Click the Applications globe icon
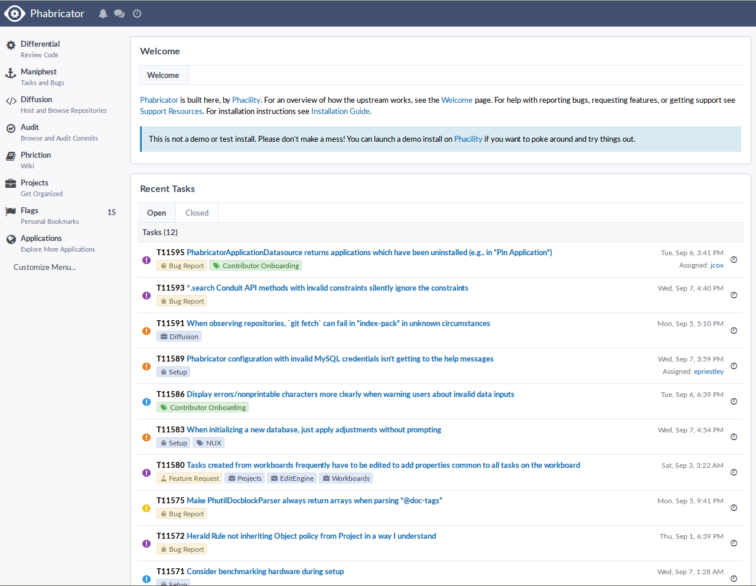Viewport: 756px width, 586px height. point(11,239)
